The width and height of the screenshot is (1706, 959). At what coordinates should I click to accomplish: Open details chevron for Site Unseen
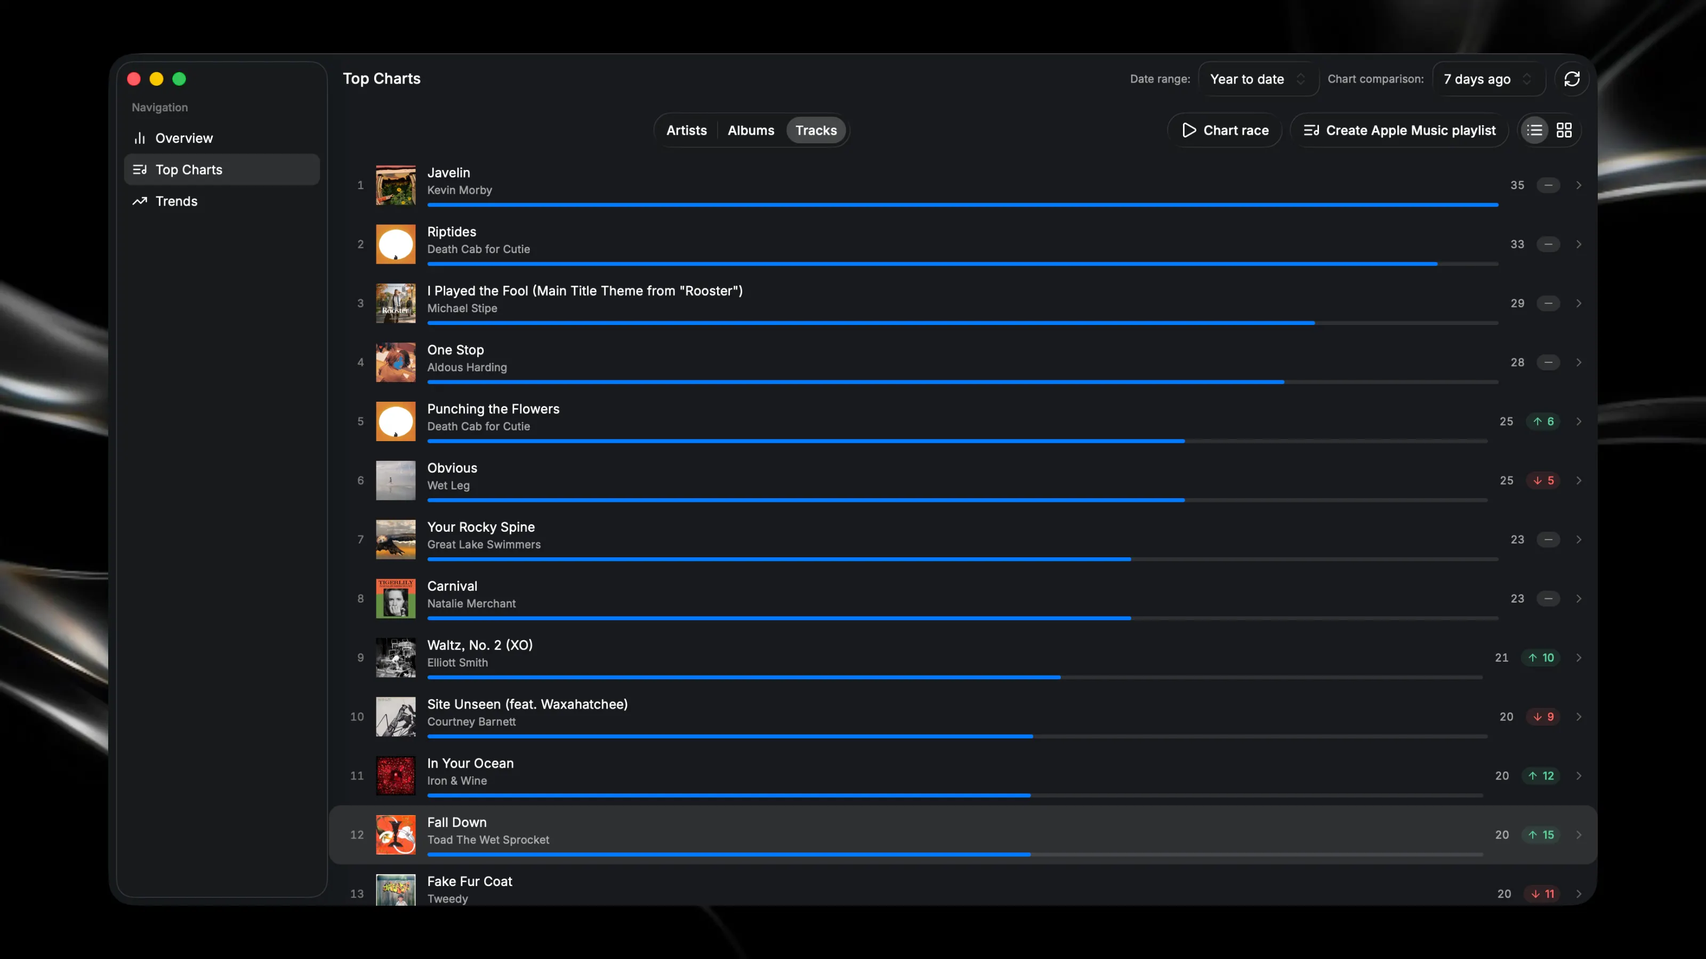tap(1579, 717)
